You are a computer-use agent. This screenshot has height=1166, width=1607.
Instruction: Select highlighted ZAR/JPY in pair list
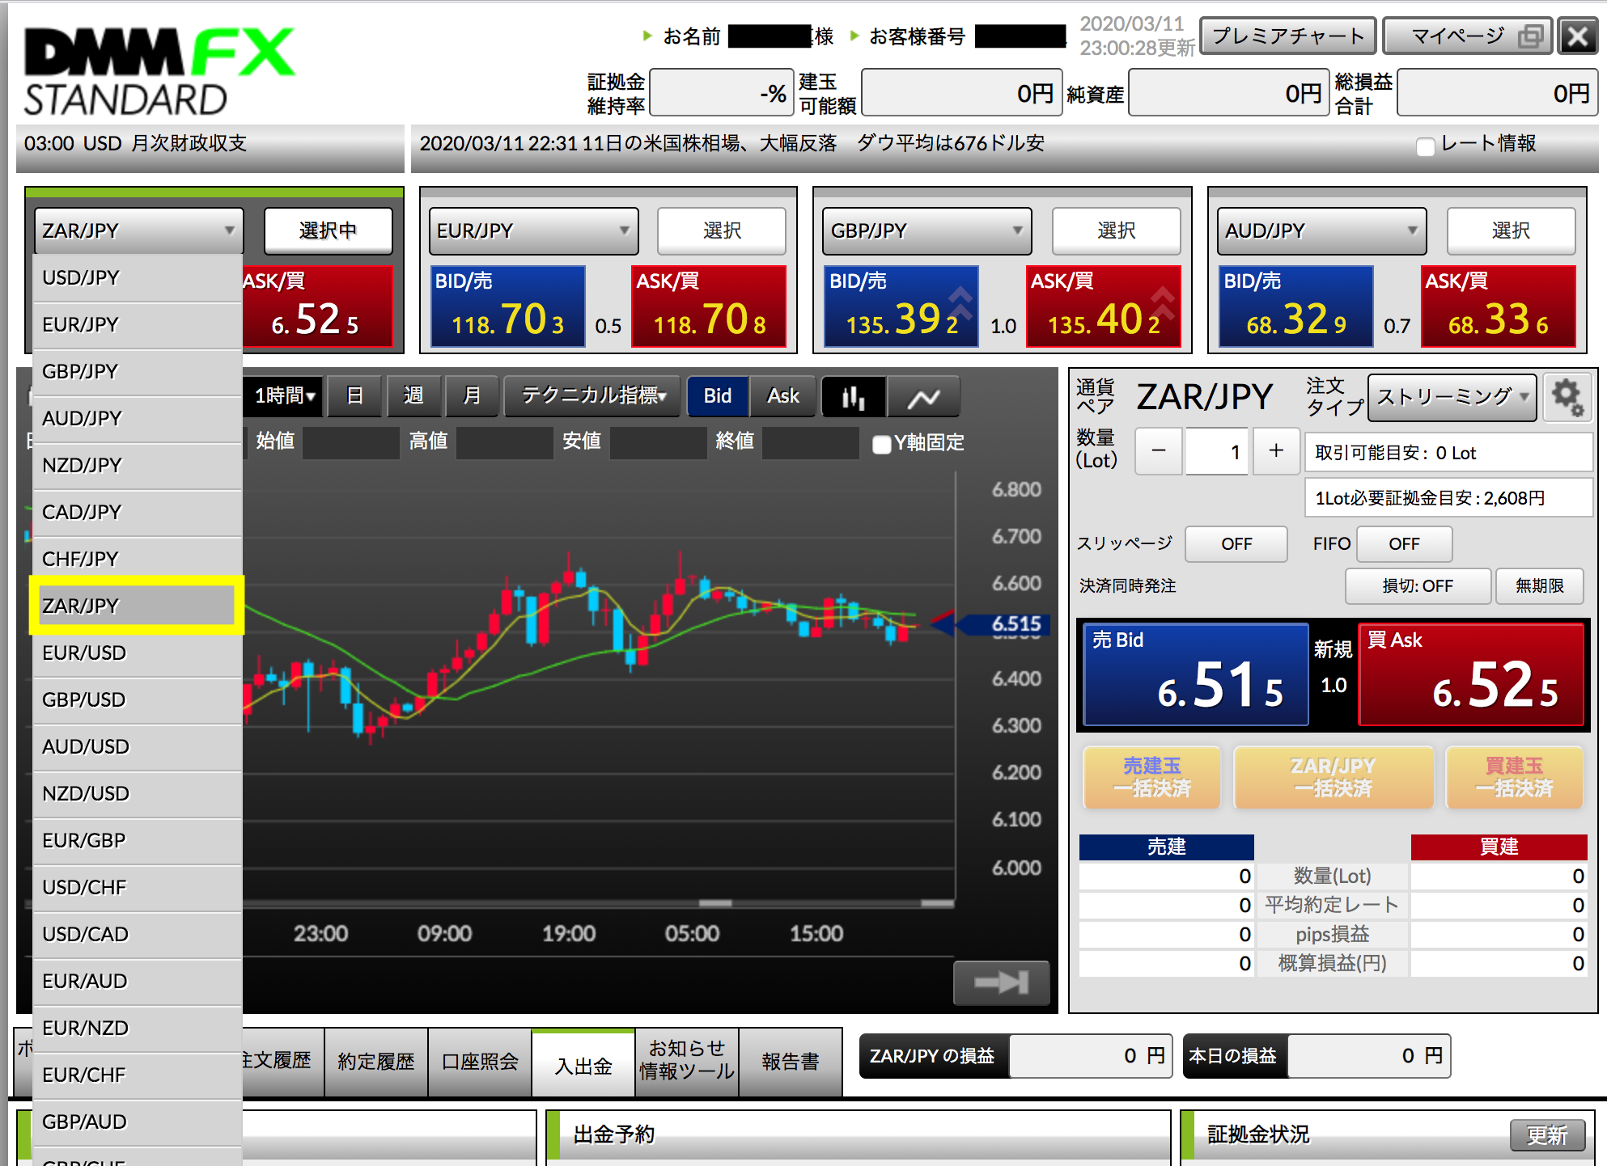pos(137,606)
